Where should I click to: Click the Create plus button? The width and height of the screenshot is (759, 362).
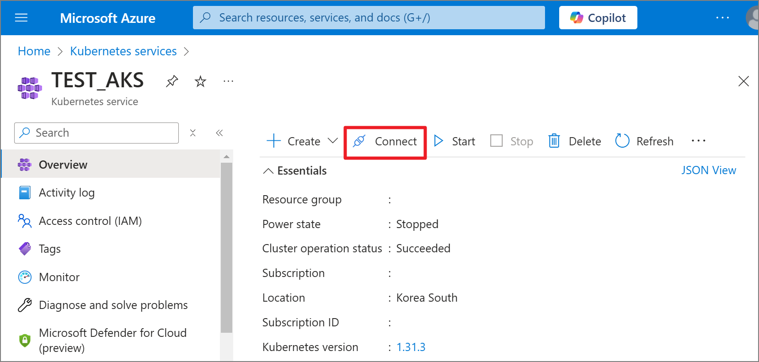point(294,141)
